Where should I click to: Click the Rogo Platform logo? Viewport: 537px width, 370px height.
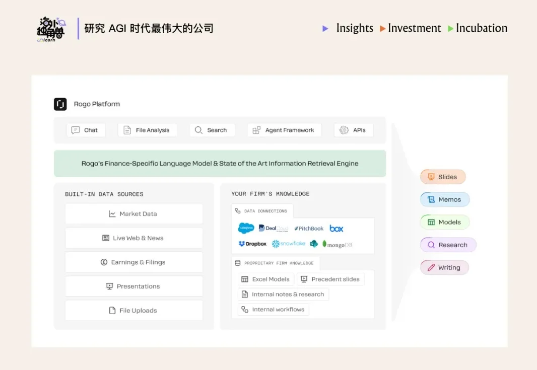pos(61,104)
